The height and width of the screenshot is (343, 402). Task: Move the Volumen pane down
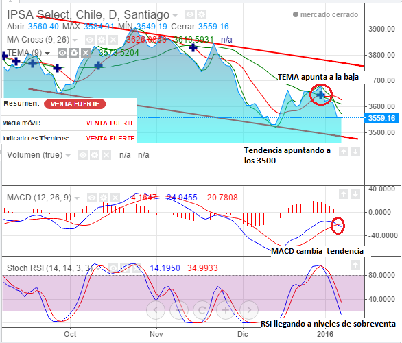(x=355, y=152)
